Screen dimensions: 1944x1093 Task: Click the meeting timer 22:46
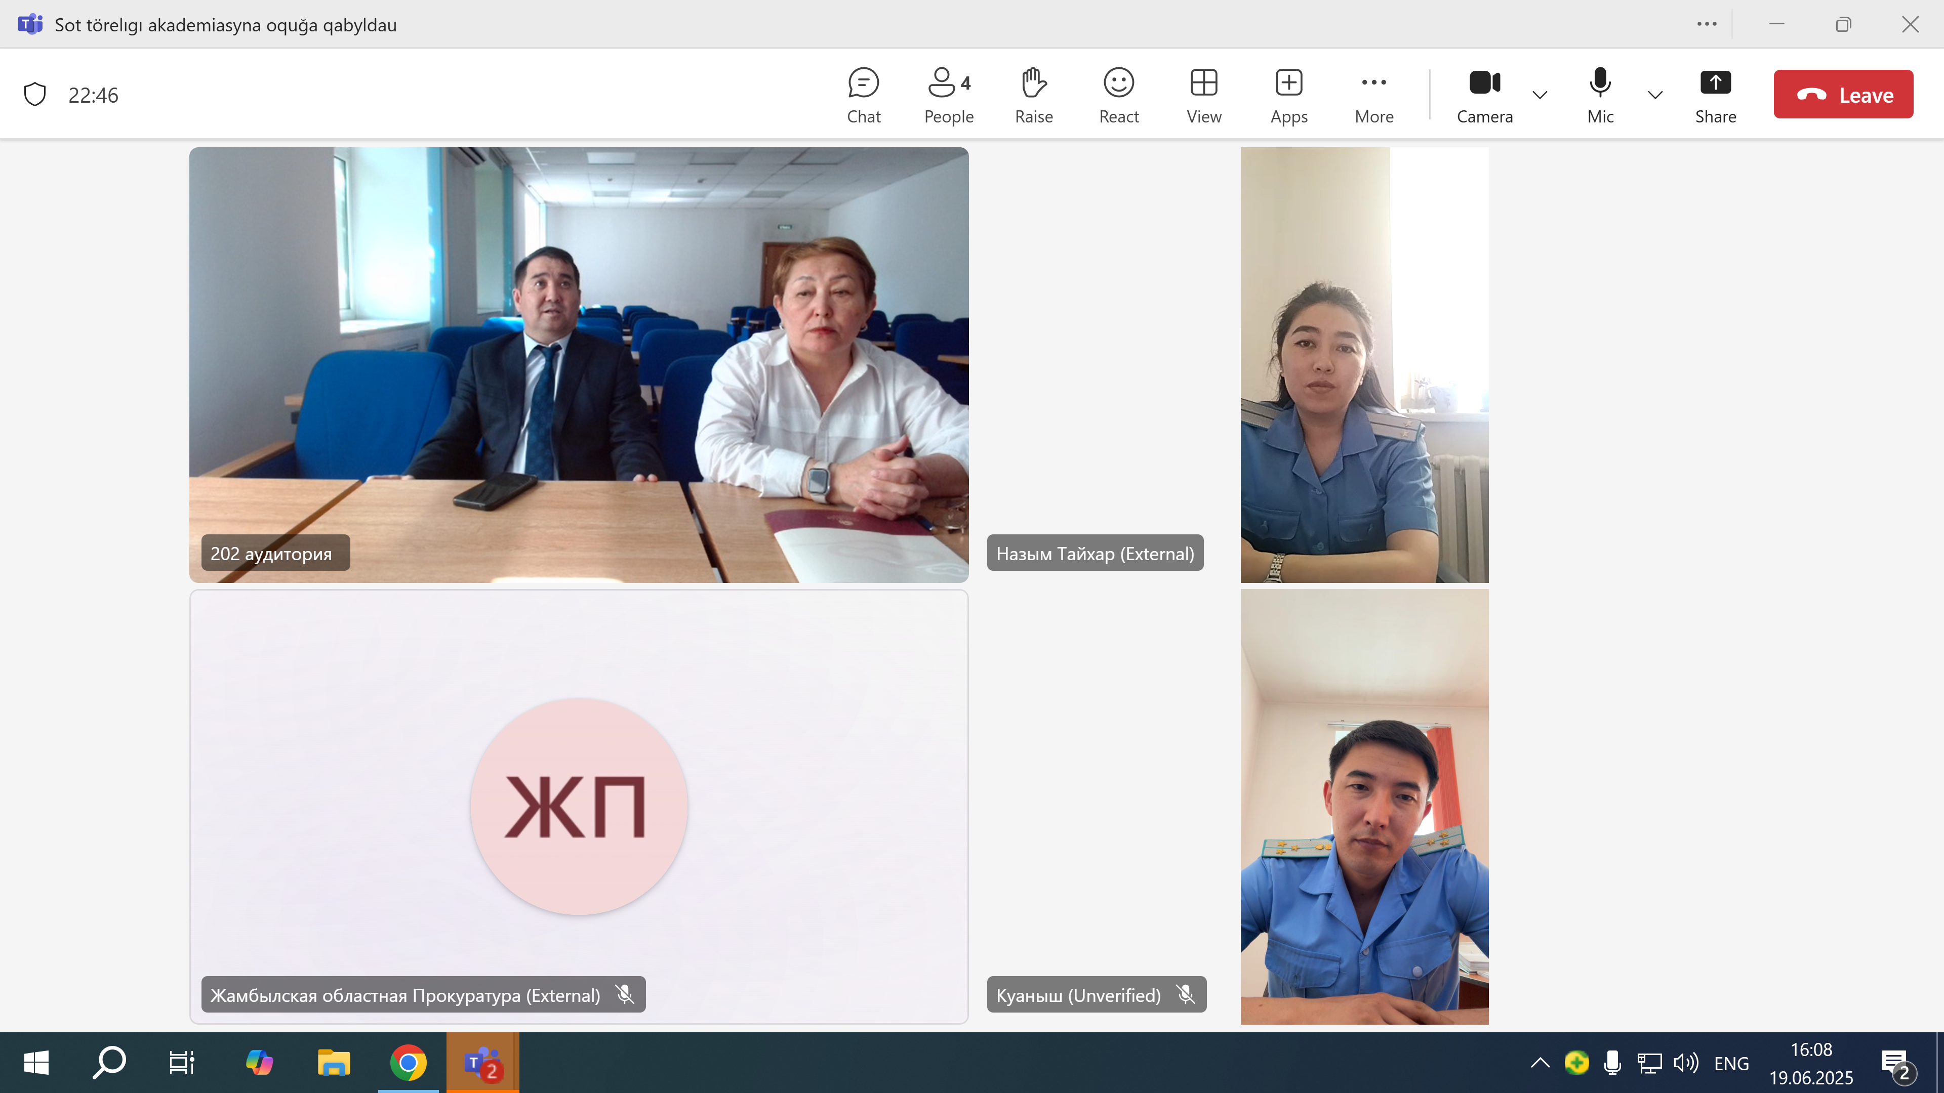pos(93,95)
